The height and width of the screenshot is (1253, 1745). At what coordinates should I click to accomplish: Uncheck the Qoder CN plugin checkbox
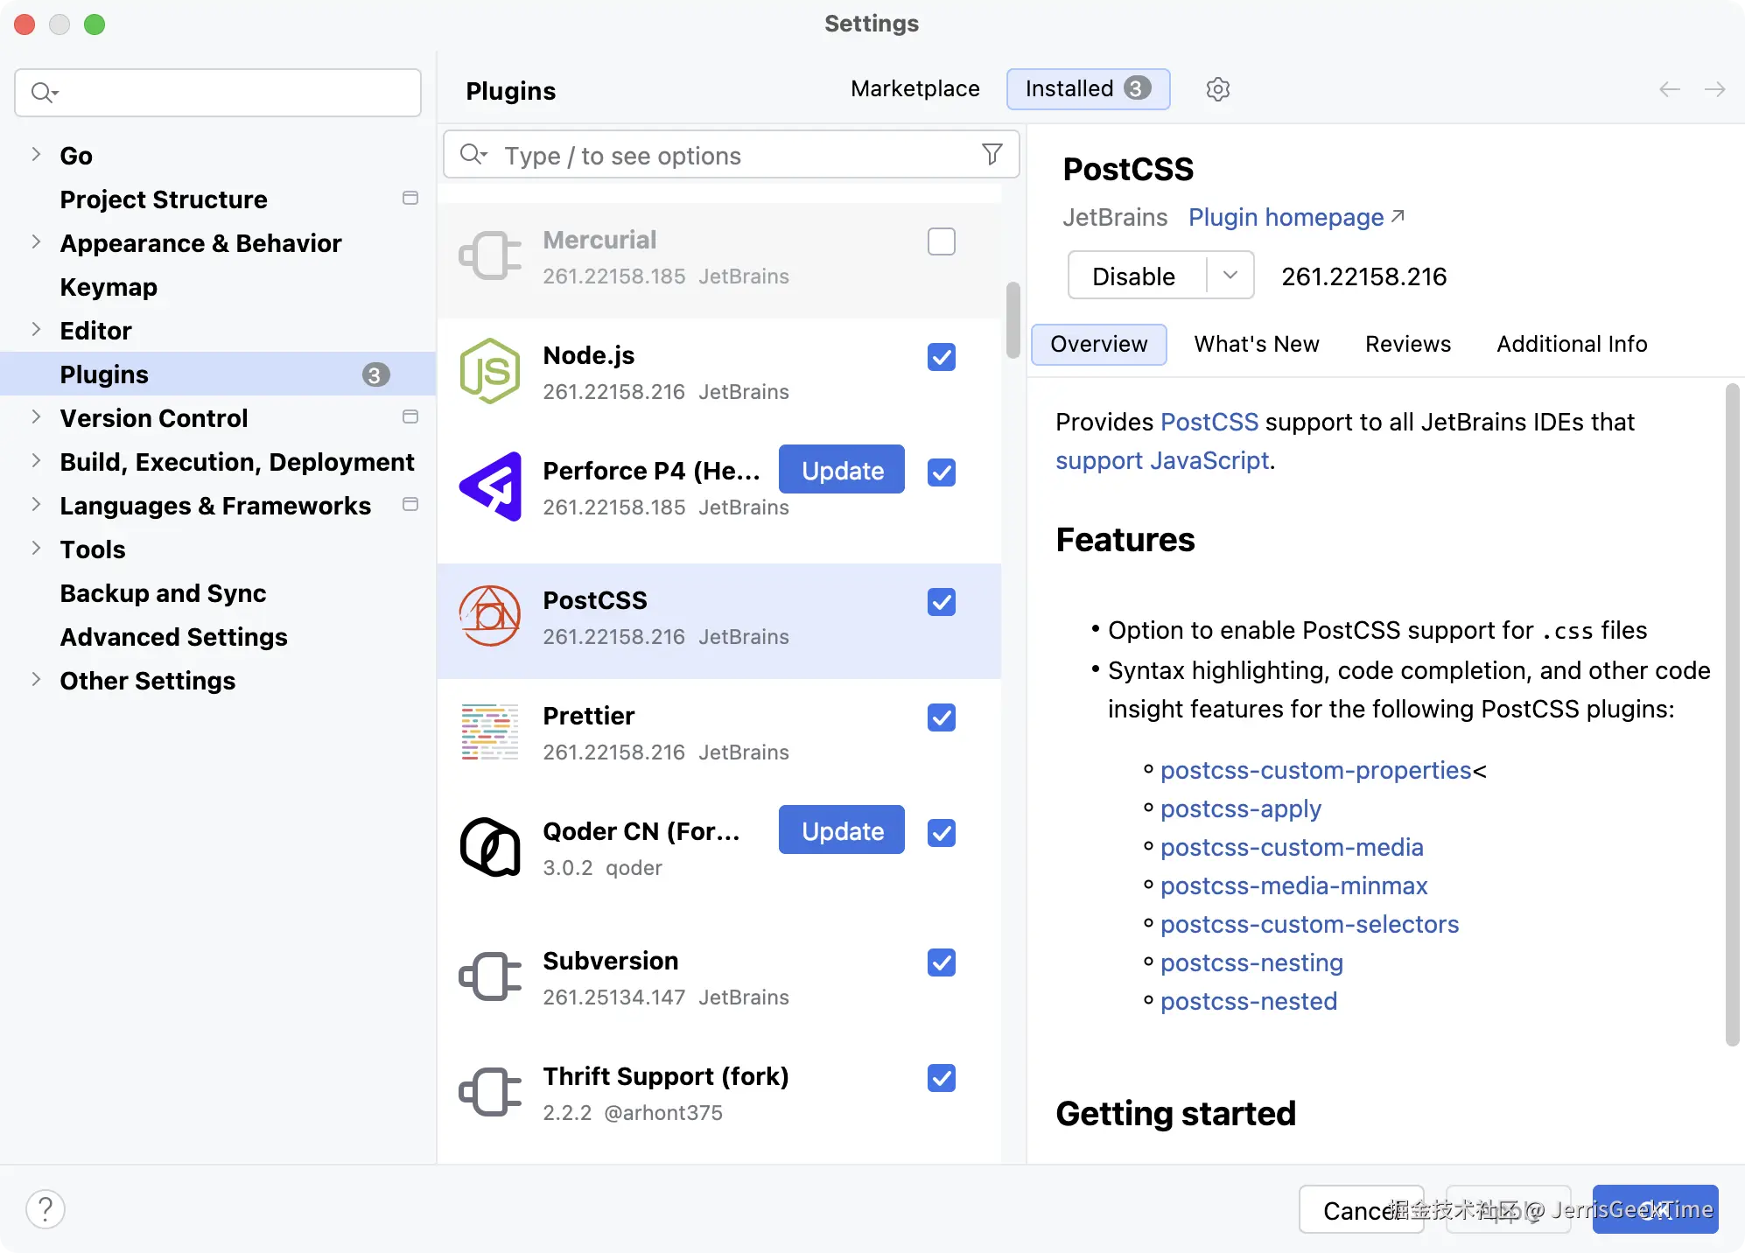click(x=942, y=833)
